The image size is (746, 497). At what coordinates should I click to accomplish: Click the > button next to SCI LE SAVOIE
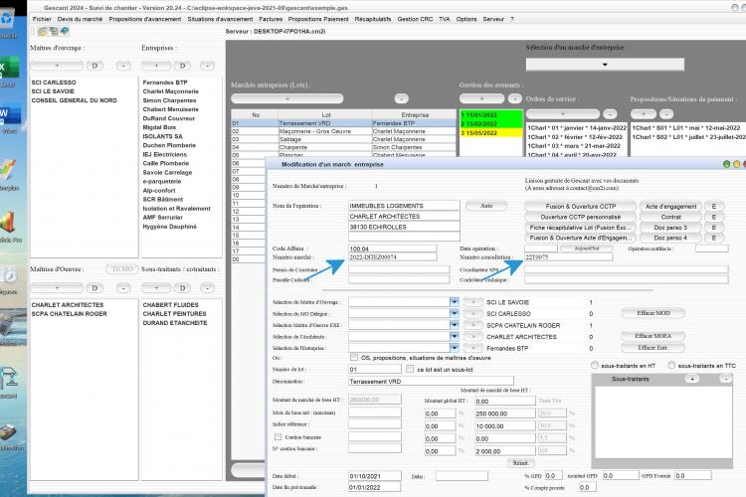coord(472,302)
